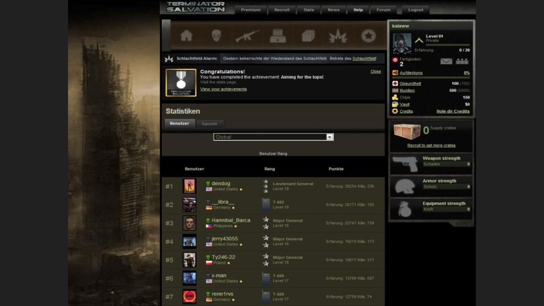Image resolution: width=544 pixels, height=306 pixels.
Task: Open Hannibal_Barca's avatar thumbnail
Action: click(x=189, y=223)
